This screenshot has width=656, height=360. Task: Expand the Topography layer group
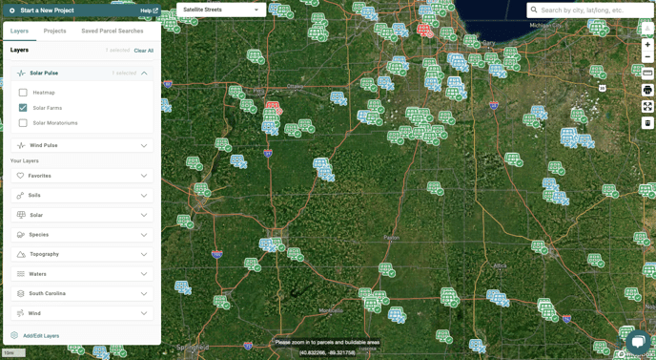pyautogui.click(x=82, y=254)
